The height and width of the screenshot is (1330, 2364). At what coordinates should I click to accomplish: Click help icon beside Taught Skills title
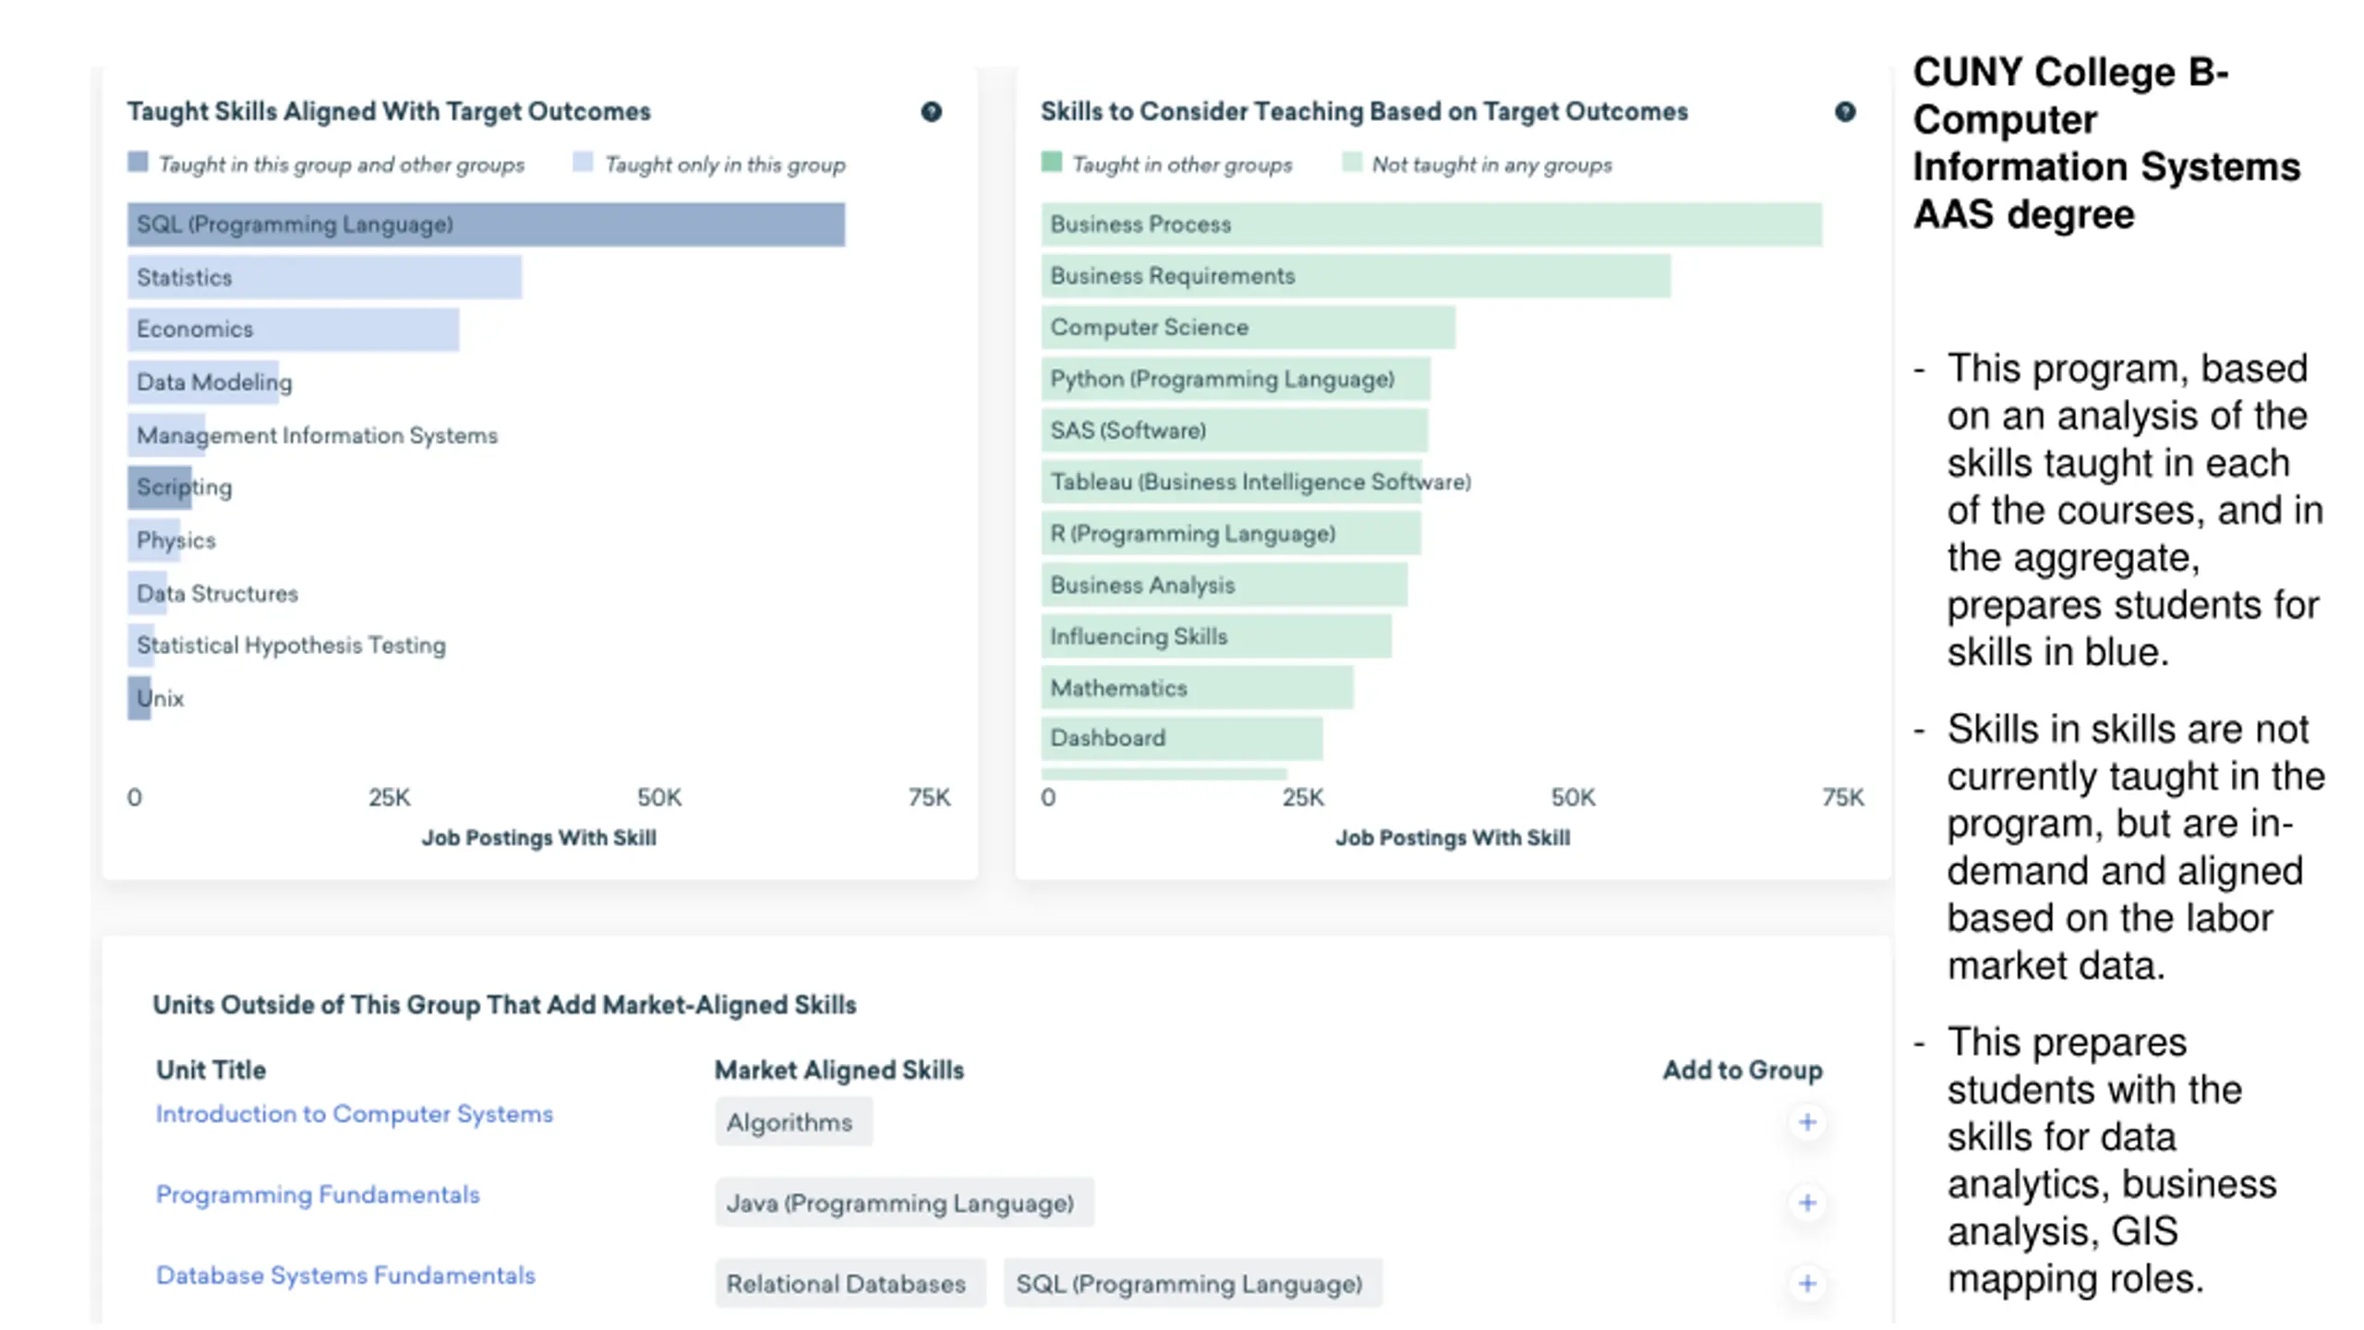coord(931,112)
